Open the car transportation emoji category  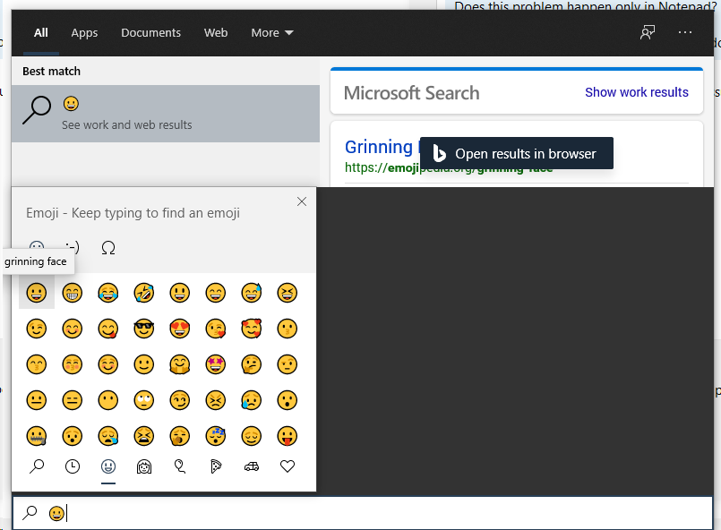pyautogui.click(x=252, y=466)
